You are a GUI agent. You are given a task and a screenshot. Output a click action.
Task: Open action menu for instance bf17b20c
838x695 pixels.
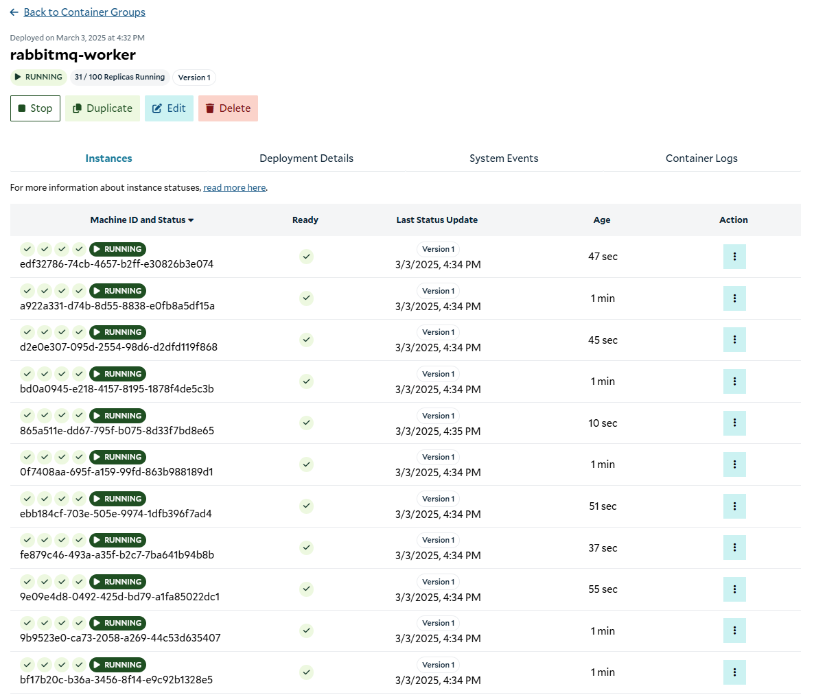point(734,672)
